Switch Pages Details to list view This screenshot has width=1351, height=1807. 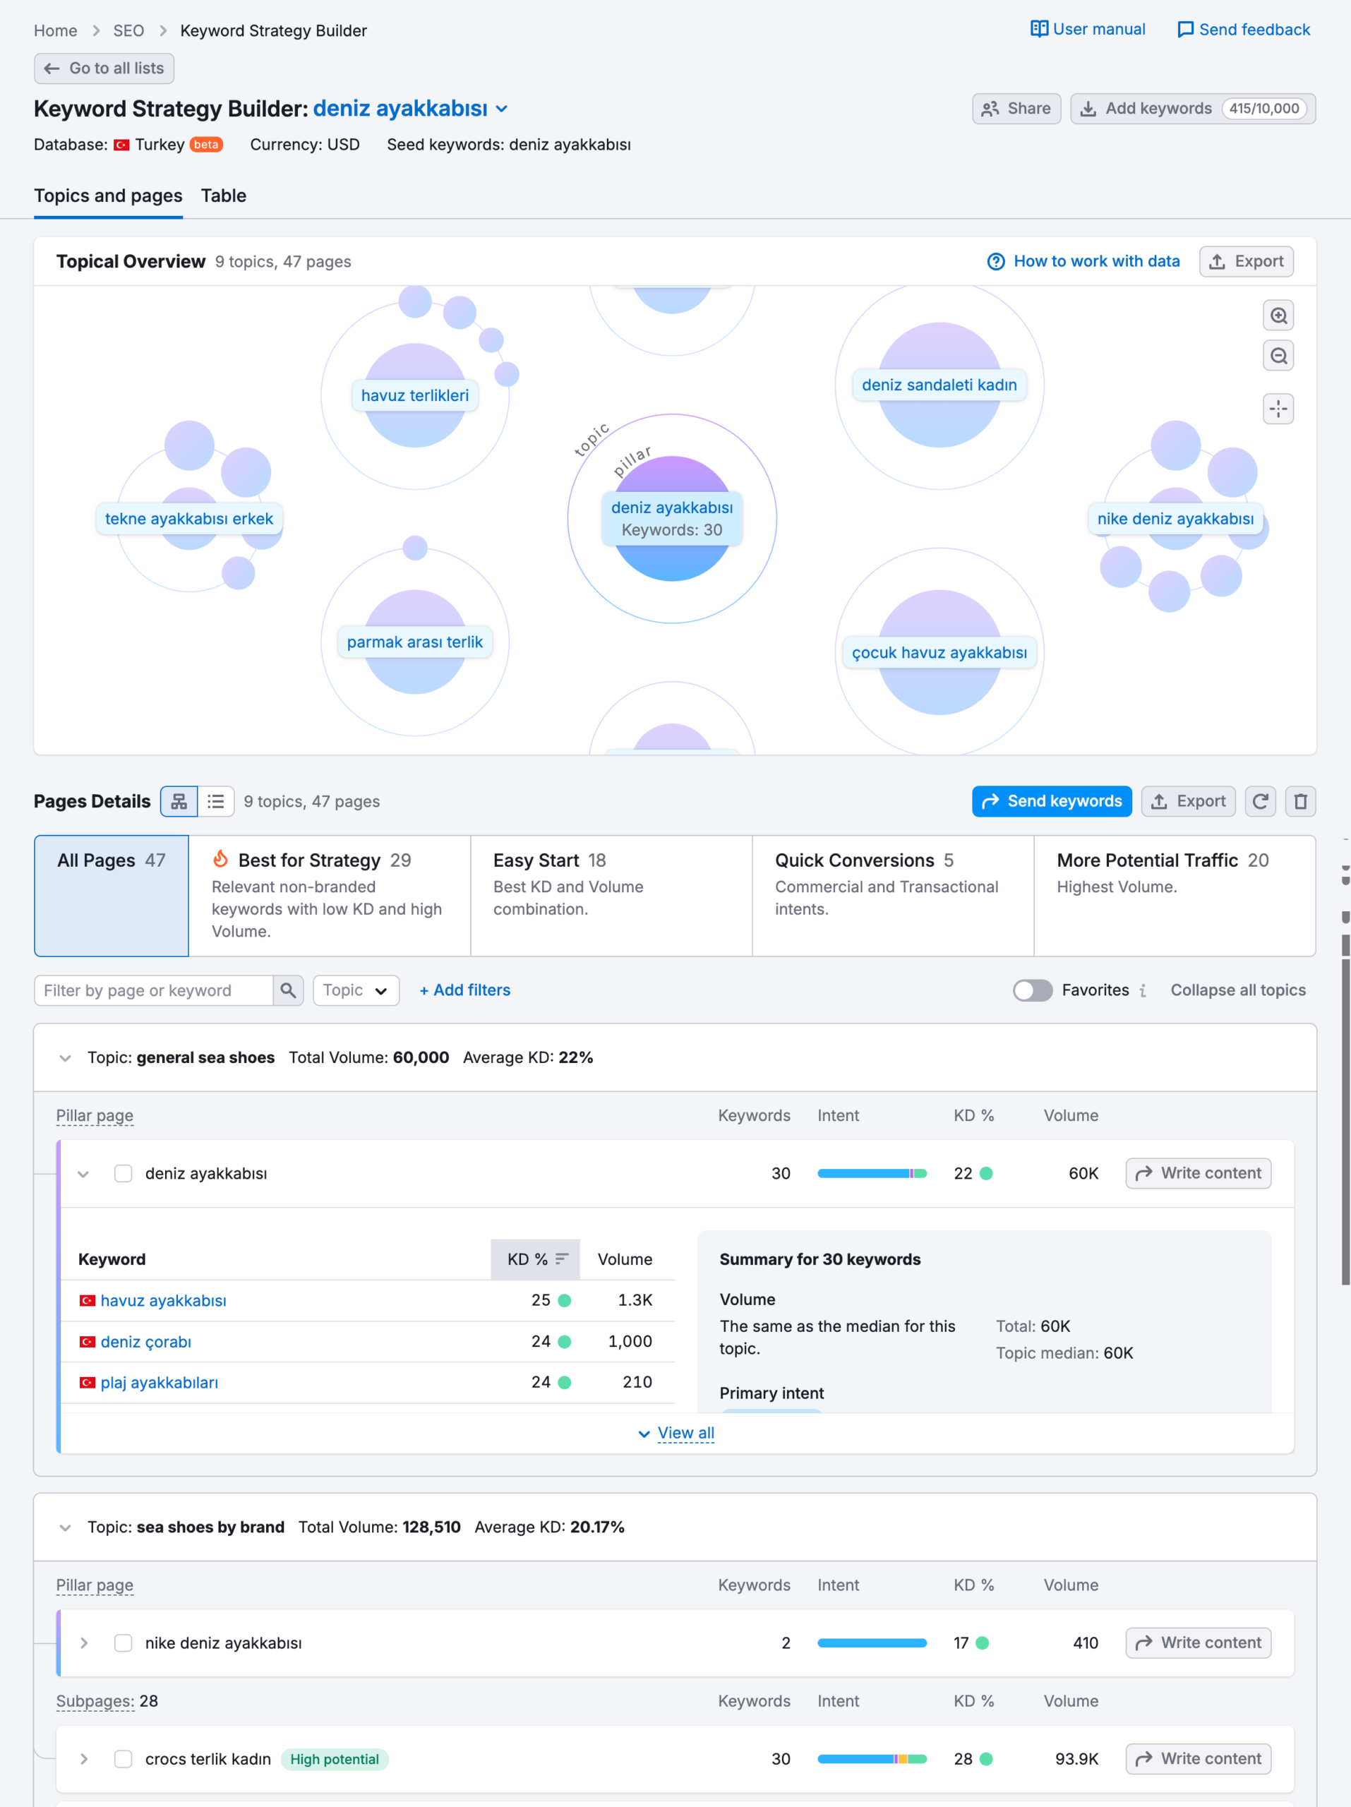[x=215, y=801]
